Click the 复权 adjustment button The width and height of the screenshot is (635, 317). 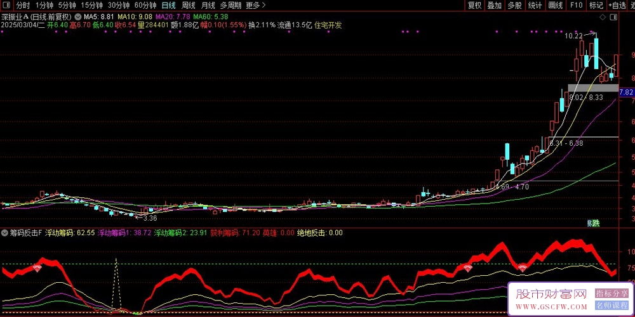coord(474,5)
